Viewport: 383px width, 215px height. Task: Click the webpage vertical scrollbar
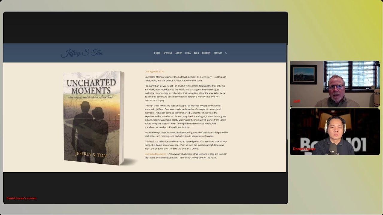coord(287,93)
